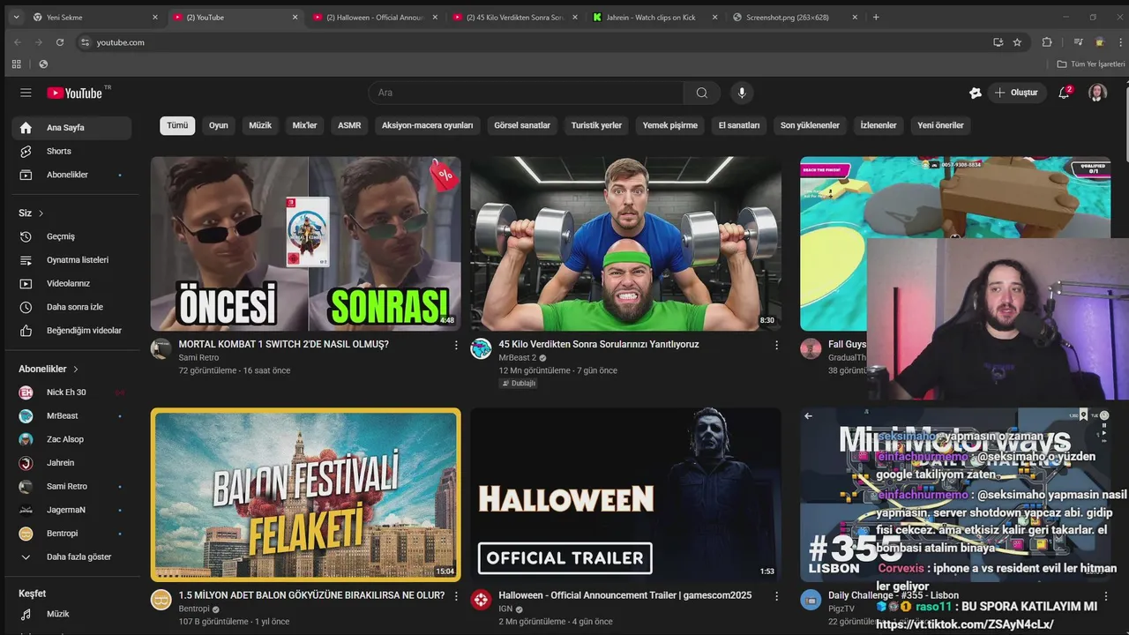
Task: Switch to Jahrein Kick browser tab
Action: [654, 17]
